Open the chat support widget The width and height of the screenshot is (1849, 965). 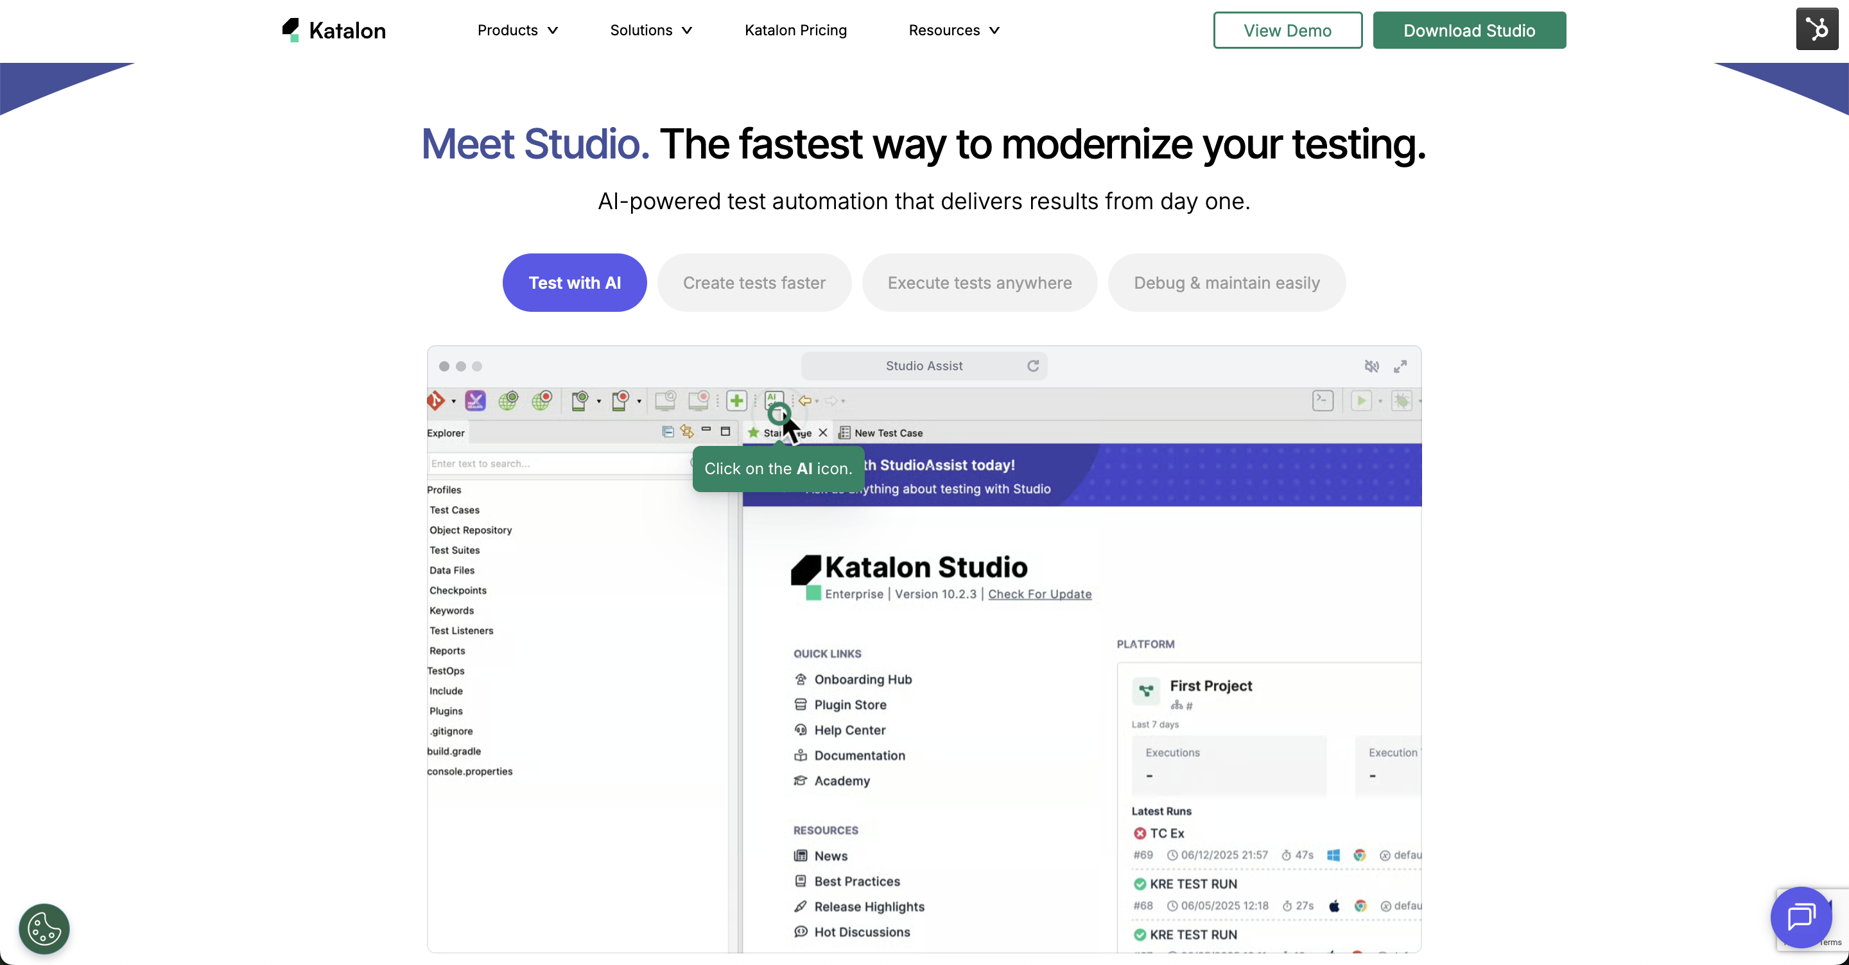pos(1801,918)
